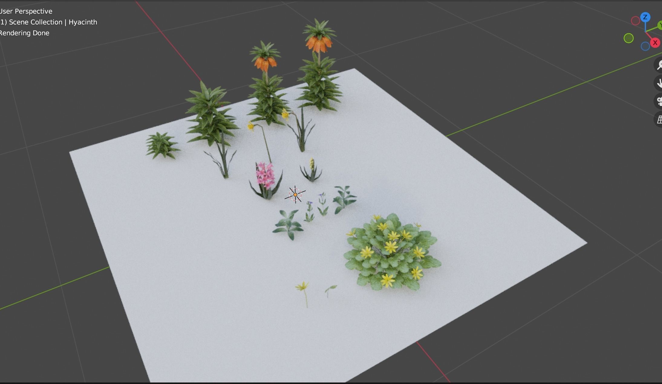Click the 'Rendering Done' status text
This screenshot has width=662, height=384.
(24, 33)
